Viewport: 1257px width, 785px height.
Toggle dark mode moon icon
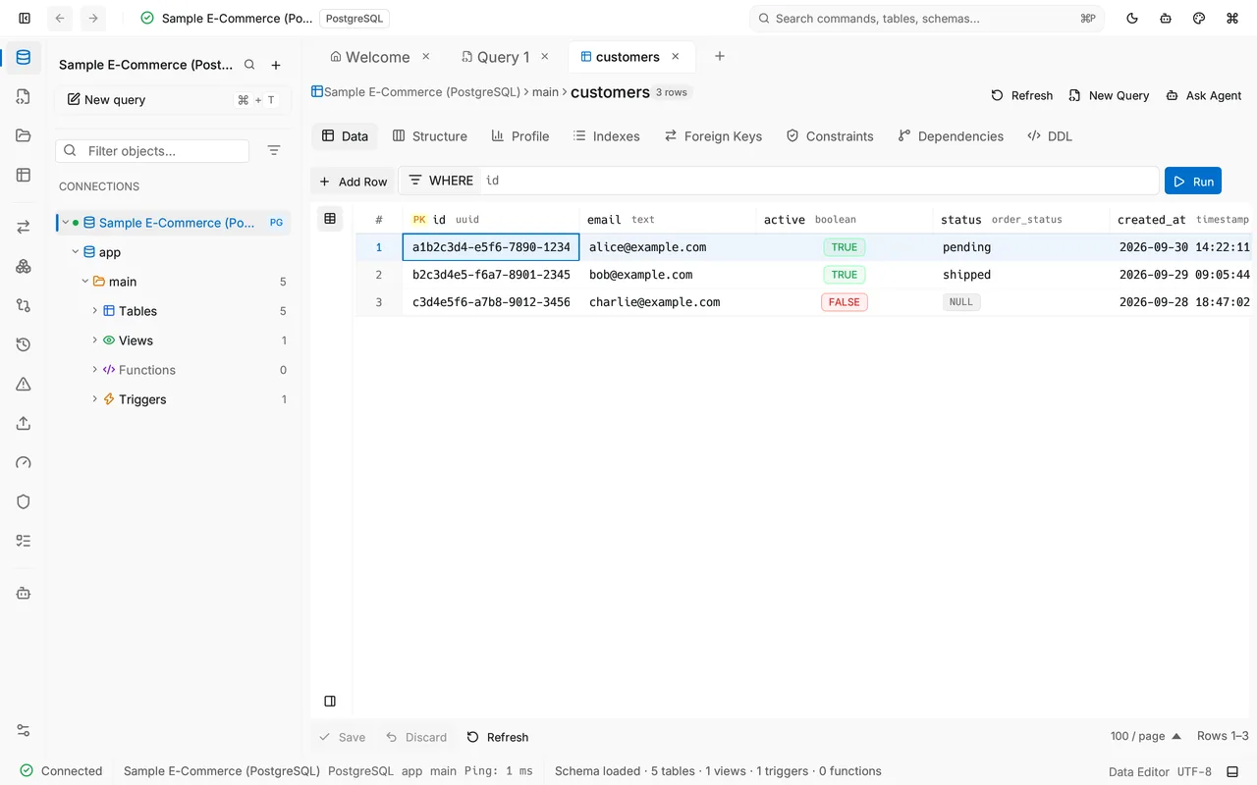click(1132, 18)
